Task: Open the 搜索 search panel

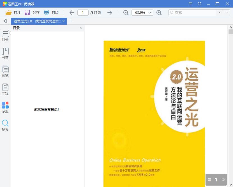Action: [5, 125]
